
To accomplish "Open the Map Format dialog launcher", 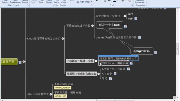I will [x=28, y=5].
